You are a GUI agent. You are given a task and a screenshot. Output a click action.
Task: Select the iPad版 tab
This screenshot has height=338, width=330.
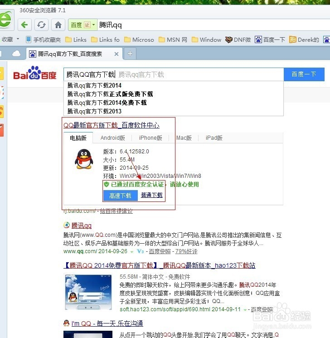coord(214,138)
